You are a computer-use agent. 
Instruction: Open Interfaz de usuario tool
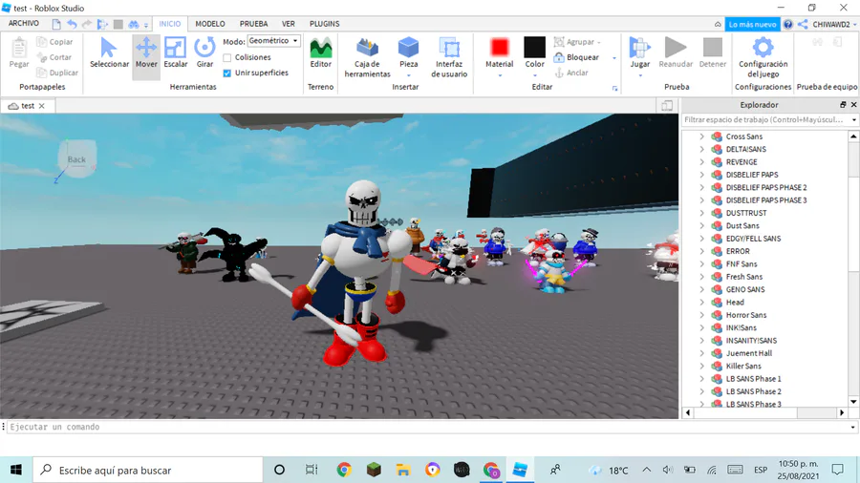coord(449,57)
